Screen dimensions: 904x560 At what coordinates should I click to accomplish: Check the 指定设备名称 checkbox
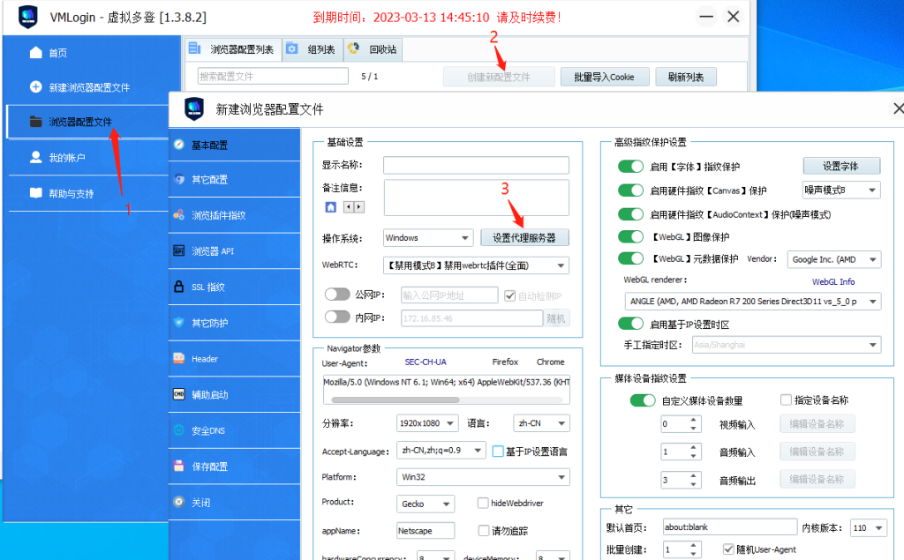(786, 399)
